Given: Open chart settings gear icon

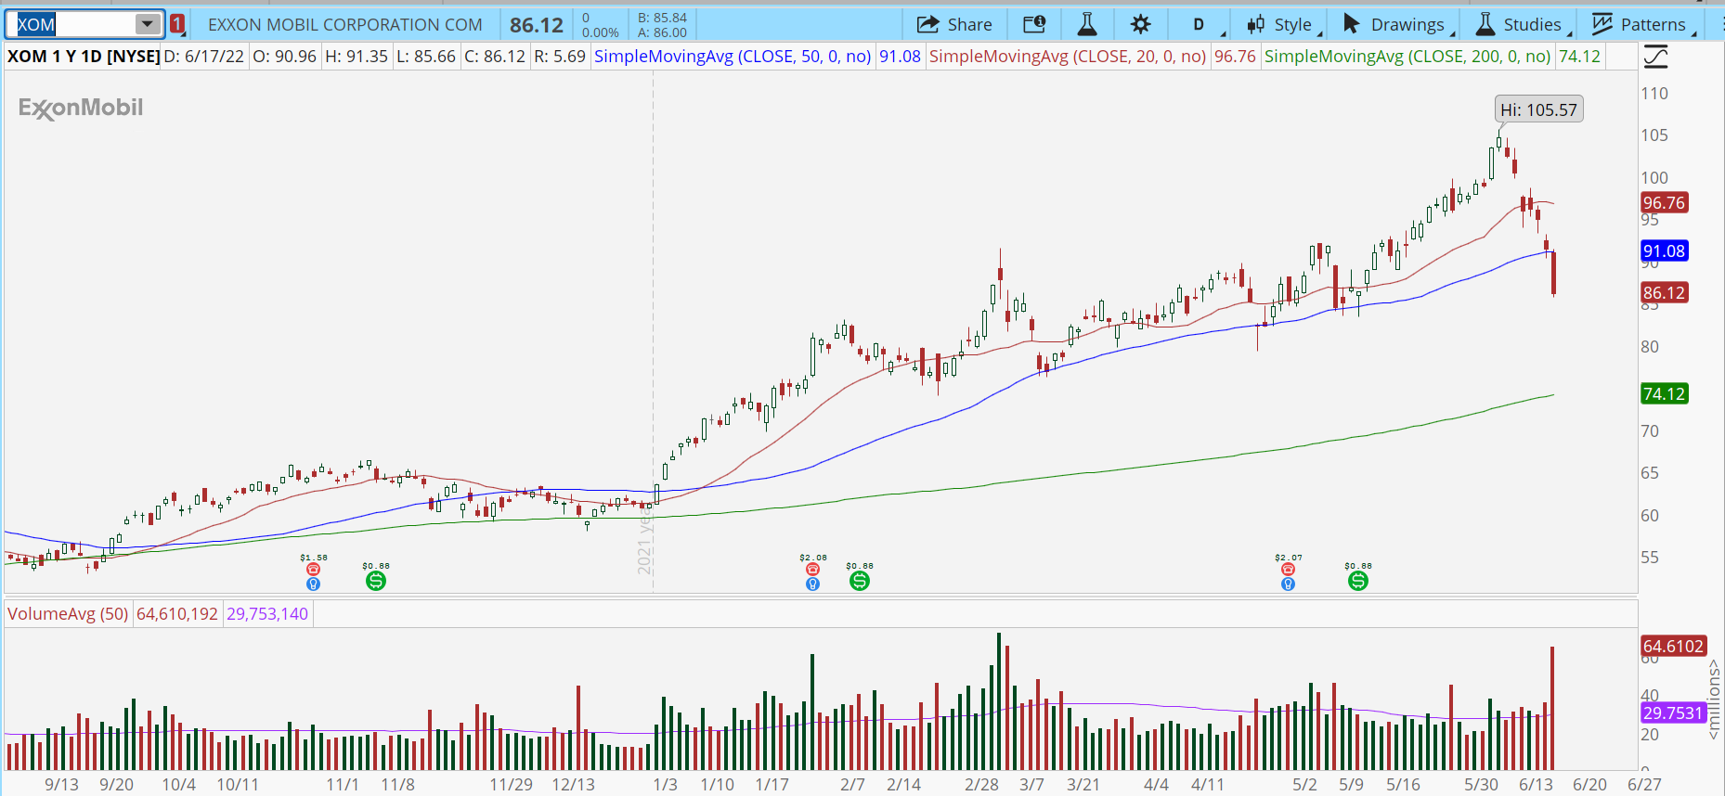Looking at the screenshot, I should [1140, 25].
